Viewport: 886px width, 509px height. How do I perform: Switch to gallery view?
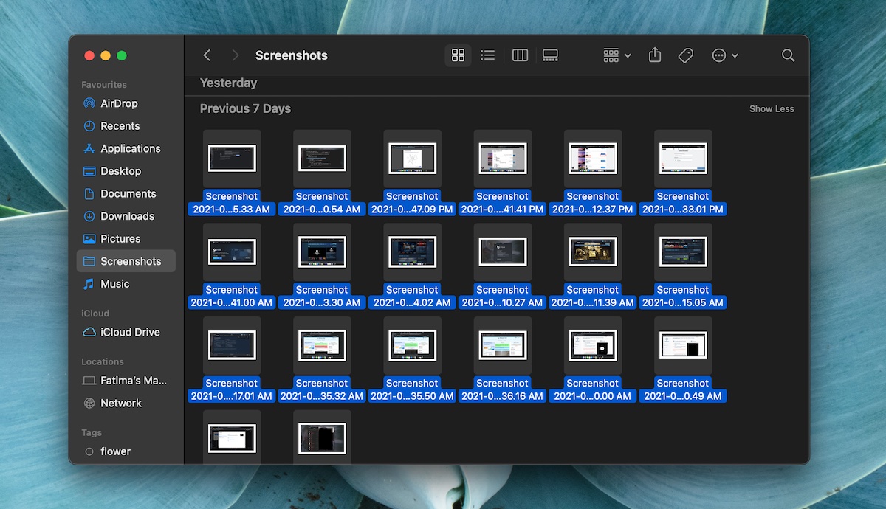549,55
